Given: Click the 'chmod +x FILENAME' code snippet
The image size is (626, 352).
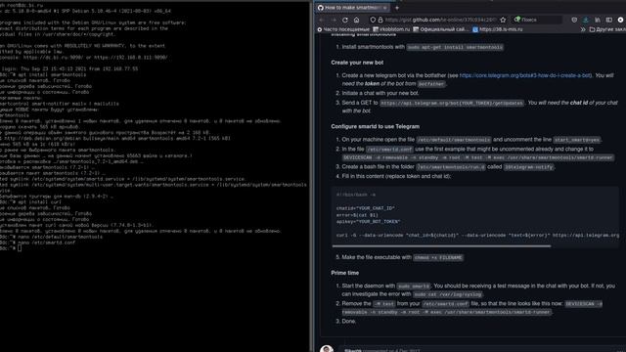Looking at the screenshot, I should [x=438, y=258].
